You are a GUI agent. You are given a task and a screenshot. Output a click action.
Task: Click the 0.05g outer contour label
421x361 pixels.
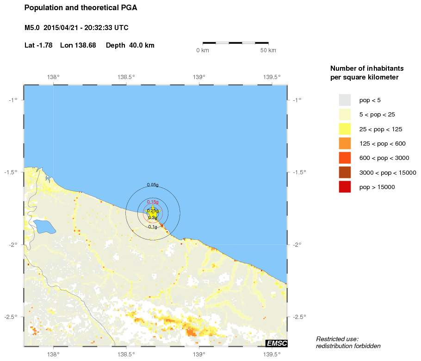click(153, 185)
